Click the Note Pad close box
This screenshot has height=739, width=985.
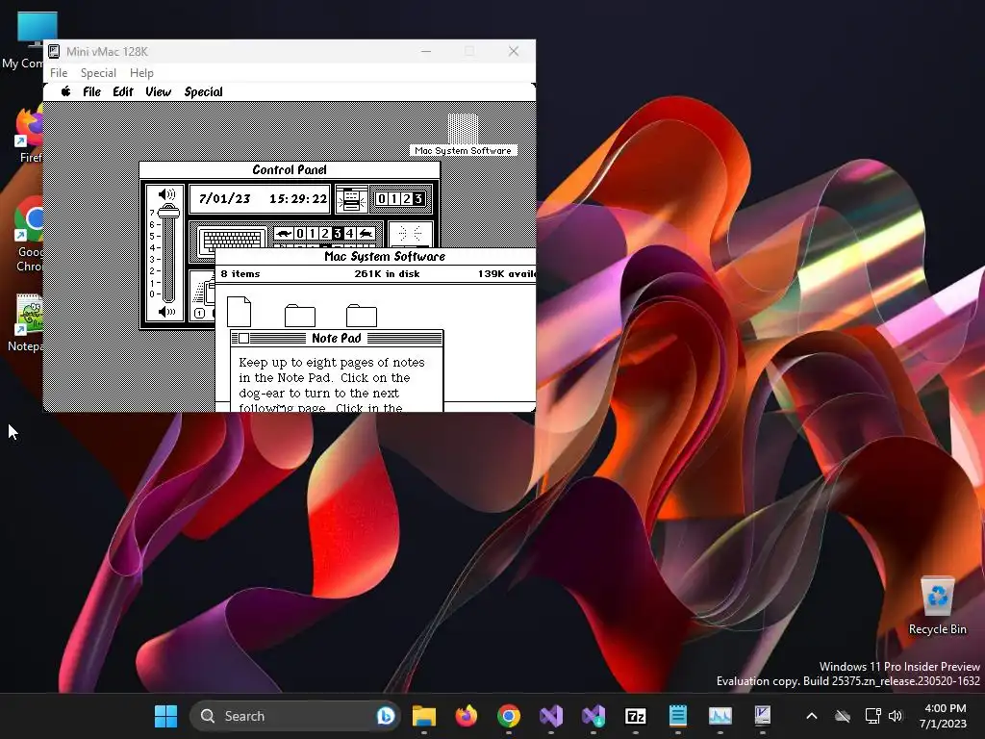(x=243, y=339)
